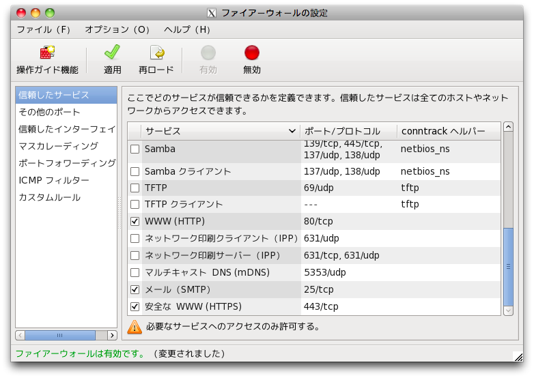This screenshot has height=378, width=534.
Task: Open the オプション (O) menu
Action: (x=117, y=30)
